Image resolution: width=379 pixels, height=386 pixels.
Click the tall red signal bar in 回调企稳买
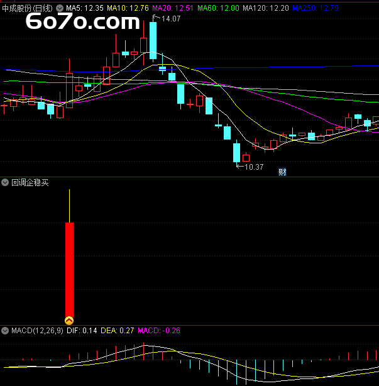point(69,270)
